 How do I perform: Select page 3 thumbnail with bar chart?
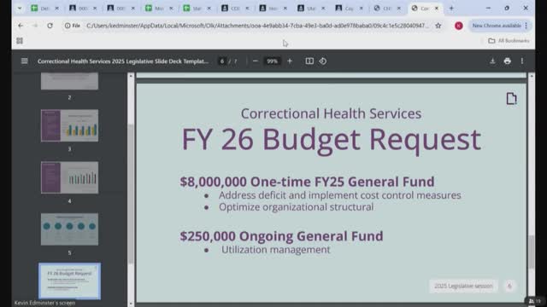[x=69, y=125]
